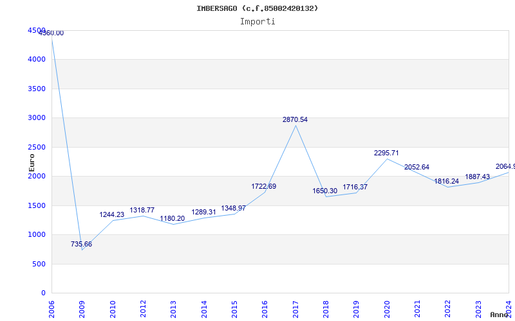Click the chart title IMBERSAGO (c.f.85002420132)
The image size is (515, 321).
[257, 8]
